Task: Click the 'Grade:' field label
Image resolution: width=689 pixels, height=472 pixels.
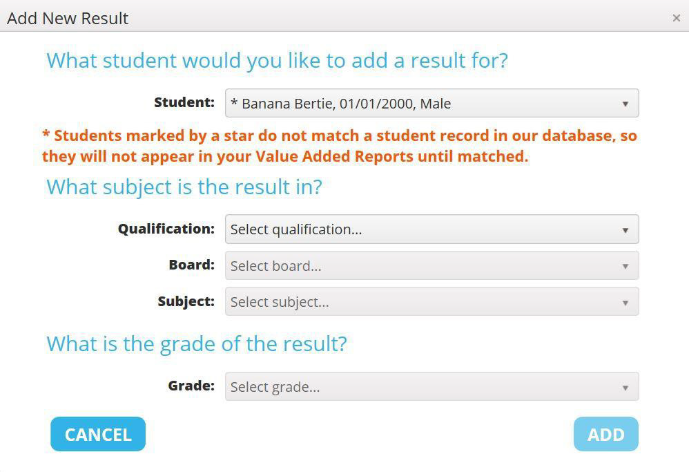Action: tap(191, 386)
